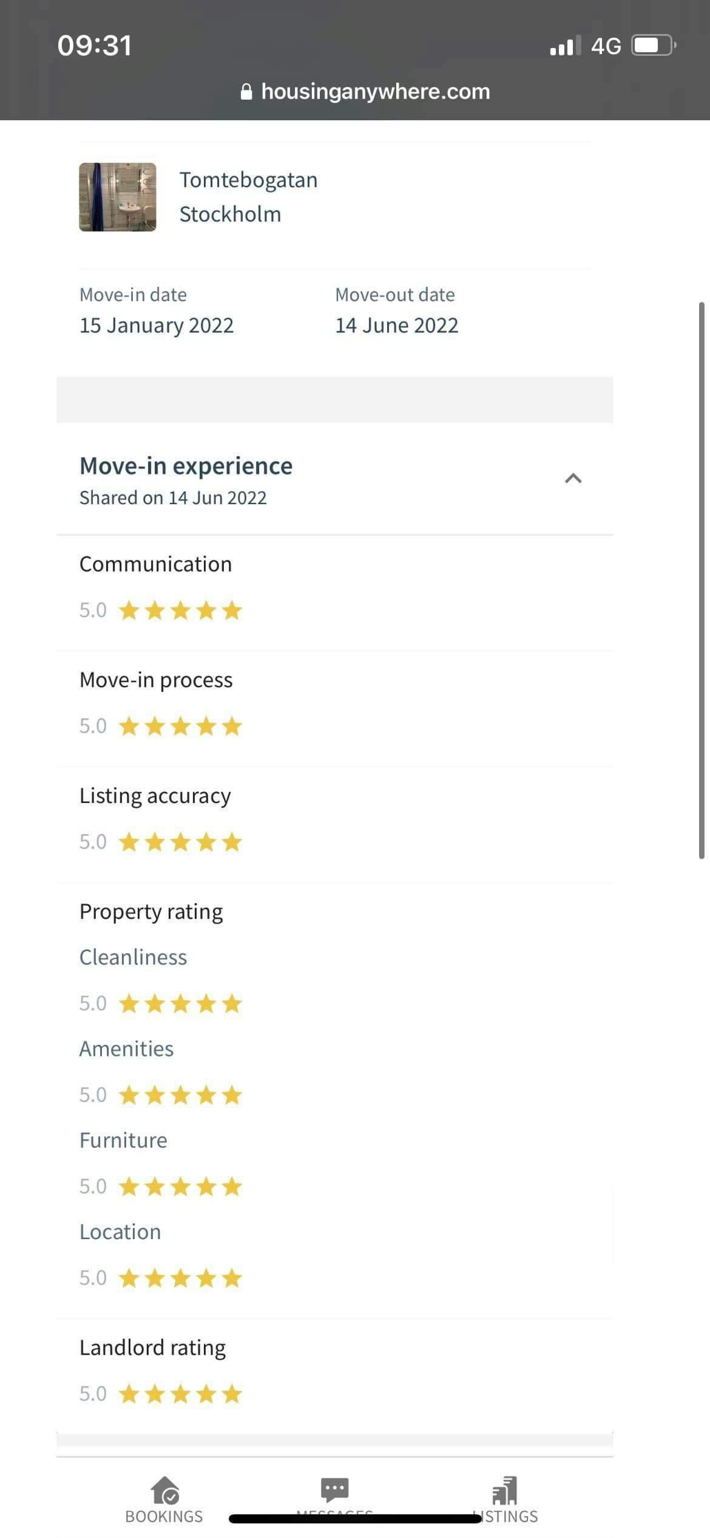Viewport: 710px width, 1538px height.
Task: Click the Landlord rating stars
Action: pos(180,1394)
